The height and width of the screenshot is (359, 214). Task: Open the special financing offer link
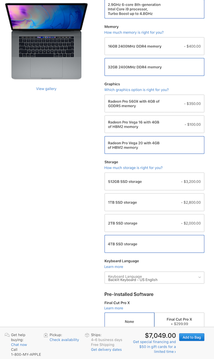154,347
